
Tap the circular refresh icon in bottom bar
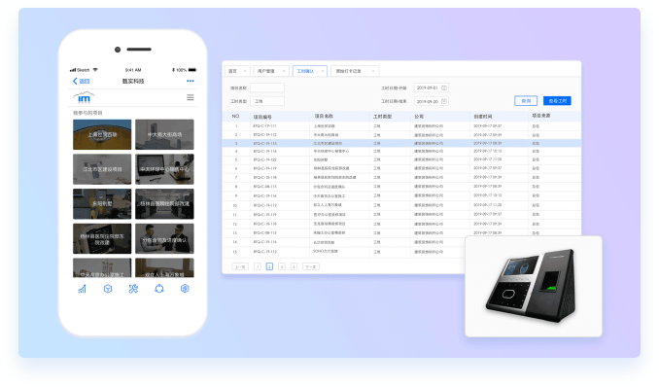[159, 289]
